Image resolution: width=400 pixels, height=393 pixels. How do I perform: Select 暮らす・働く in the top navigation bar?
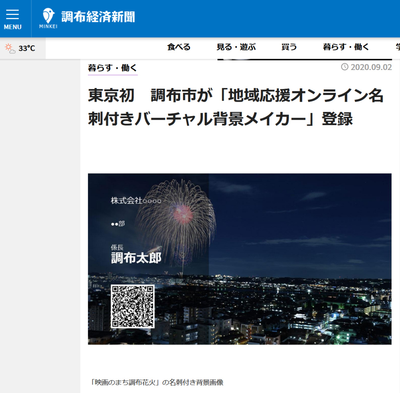point(346,47)
